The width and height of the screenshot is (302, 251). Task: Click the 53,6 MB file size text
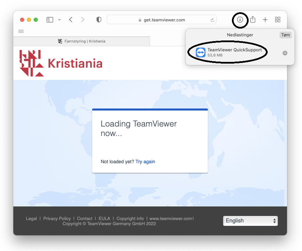coord(215,55)
